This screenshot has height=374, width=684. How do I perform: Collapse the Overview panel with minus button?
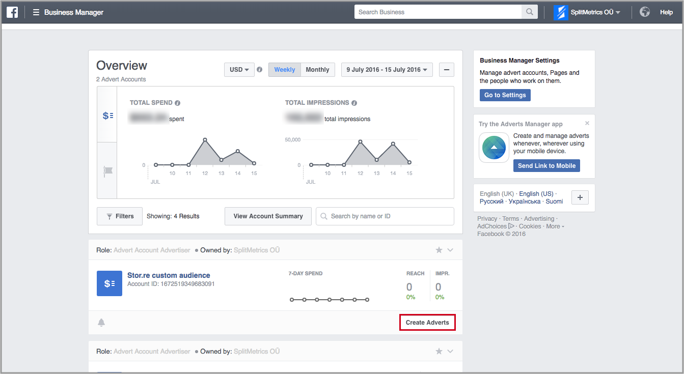(446, 70)
